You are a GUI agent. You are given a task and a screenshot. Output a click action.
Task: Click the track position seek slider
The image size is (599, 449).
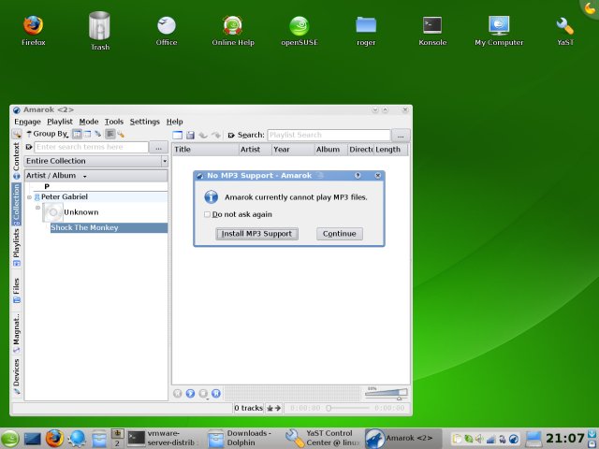(x=348, y=408)
